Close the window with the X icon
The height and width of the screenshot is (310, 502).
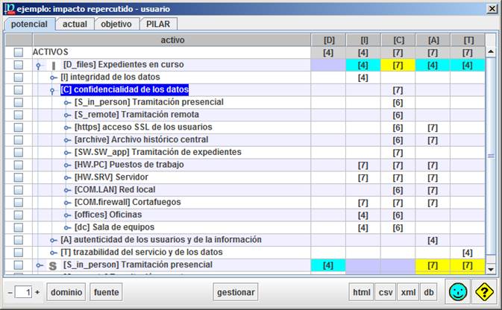[x=492, y=8]
